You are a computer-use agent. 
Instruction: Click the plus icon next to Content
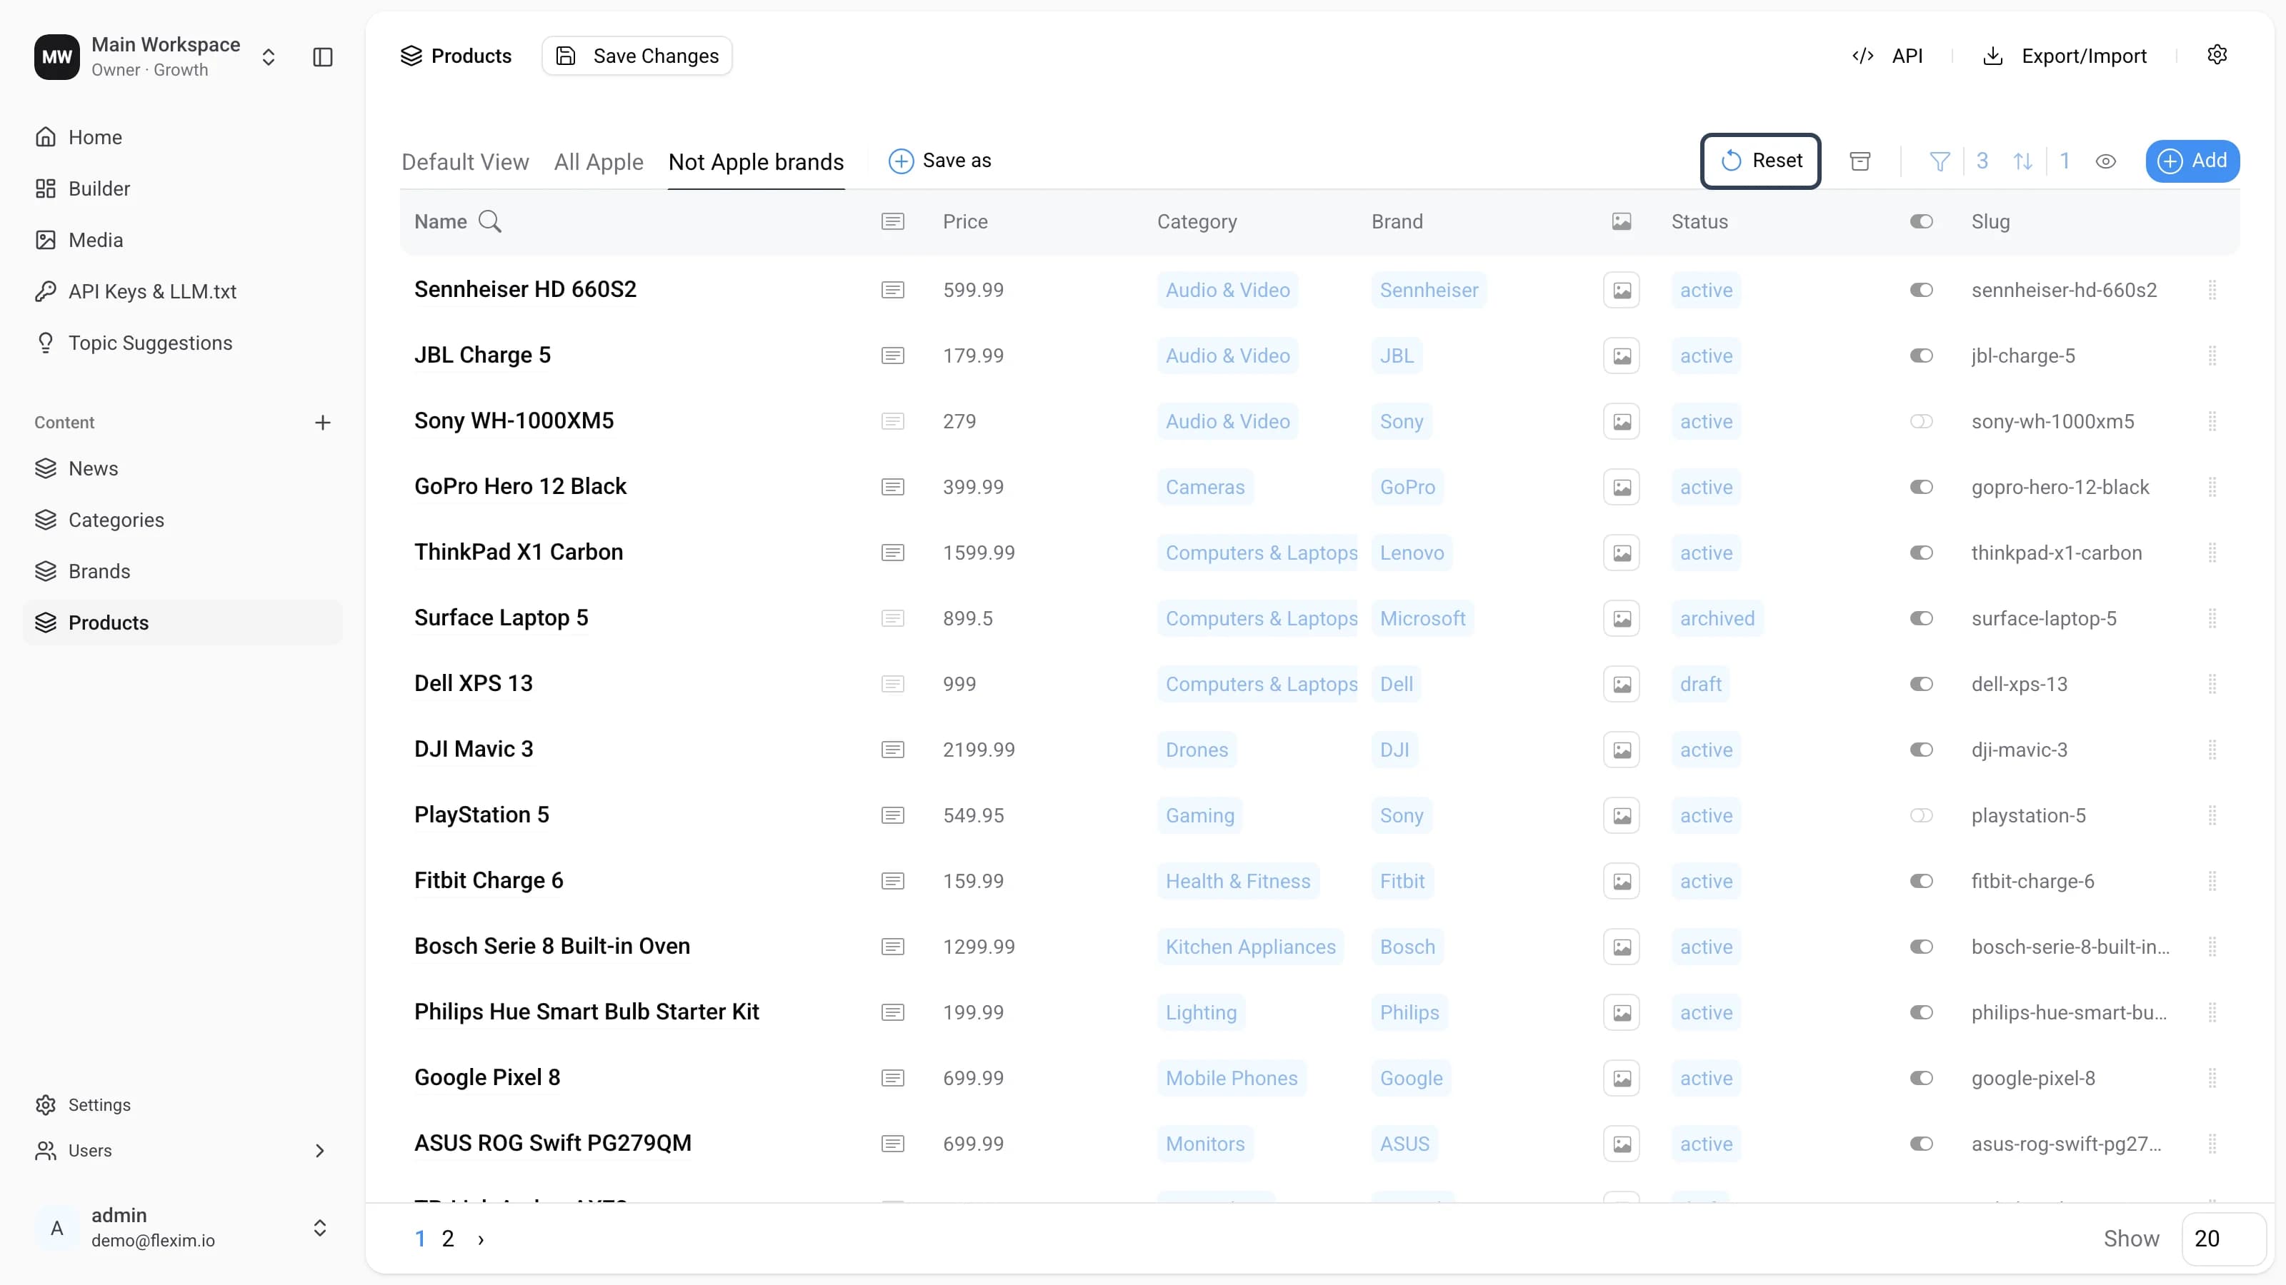[323, 422]
